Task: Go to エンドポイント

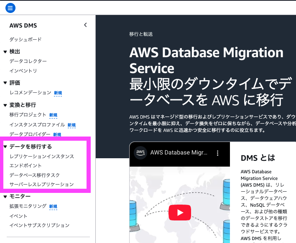Action: tap(26, 165)
